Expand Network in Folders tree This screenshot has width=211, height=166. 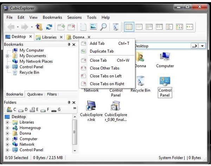pos(7,144)
